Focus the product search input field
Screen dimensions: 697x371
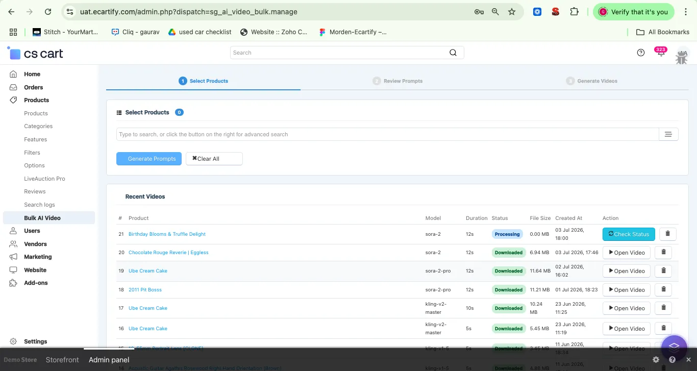coord(387,134)
